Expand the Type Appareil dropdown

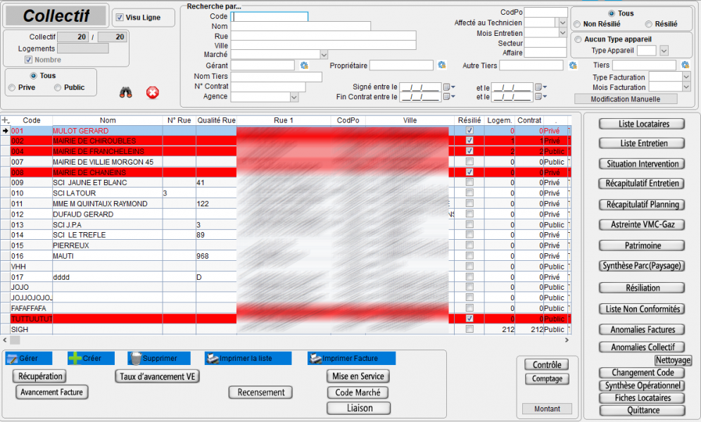click(x=664, y=51)
